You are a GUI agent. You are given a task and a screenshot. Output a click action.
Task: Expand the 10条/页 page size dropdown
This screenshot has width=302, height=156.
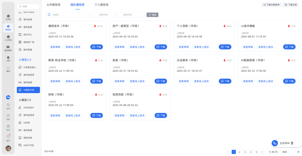(274, 152)
